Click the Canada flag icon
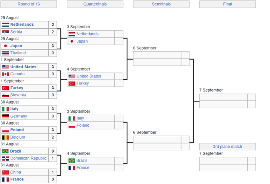Screen dimensions: 270x184 5,74
